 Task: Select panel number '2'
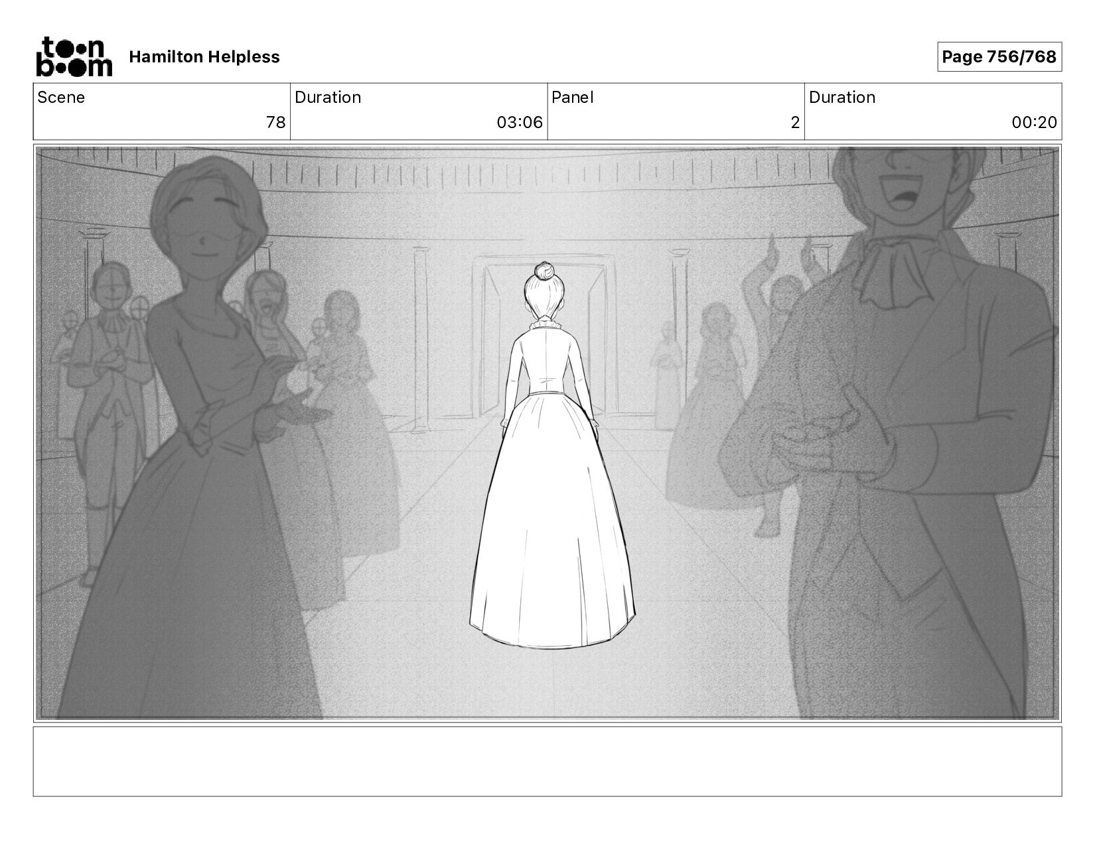point(795,123)
